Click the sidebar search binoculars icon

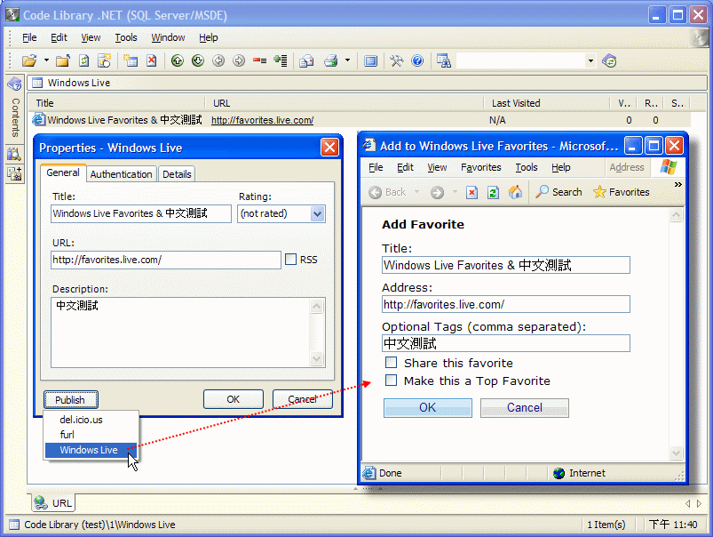click(14, 155)
